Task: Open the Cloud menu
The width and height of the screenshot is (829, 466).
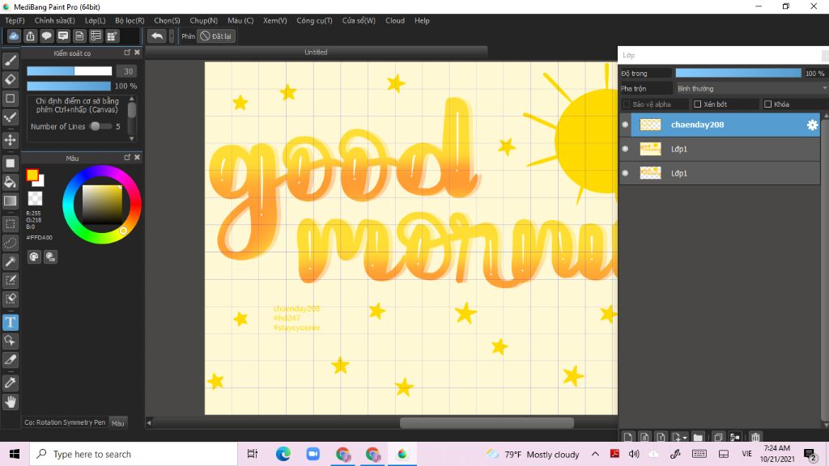Action: (x=394, y=20)
